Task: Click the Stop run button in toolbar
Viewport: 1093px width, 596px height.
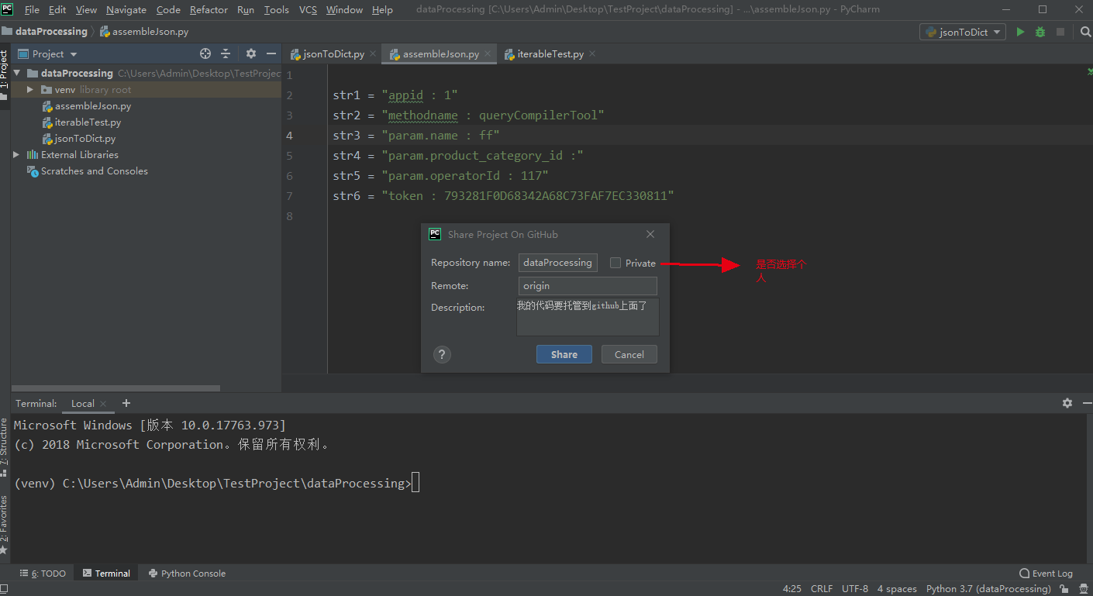Action: pyautogui.click(x=1060, y=32)
